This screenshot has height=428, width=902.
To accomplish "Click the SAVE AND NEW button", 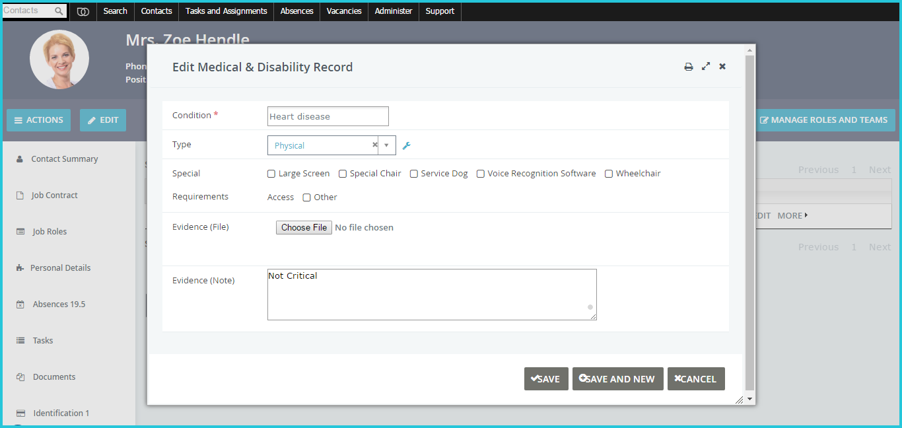I will [x=617, y=379].
